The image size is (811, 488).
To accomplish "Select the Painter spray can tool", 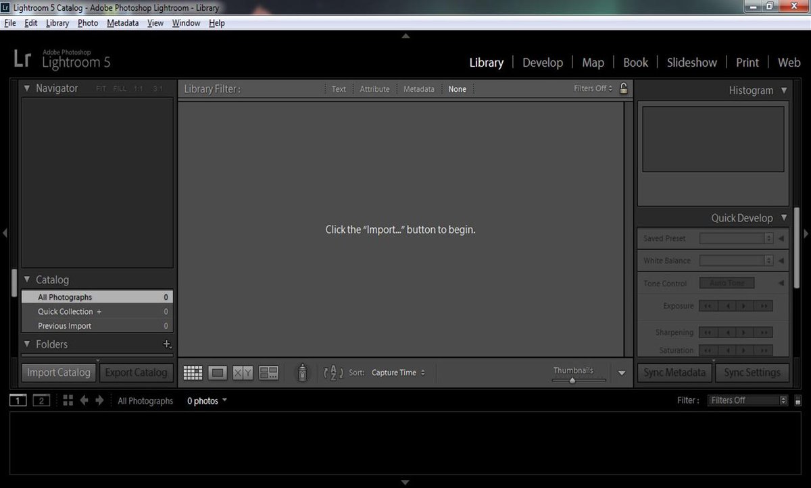I will tap(303, 373).
